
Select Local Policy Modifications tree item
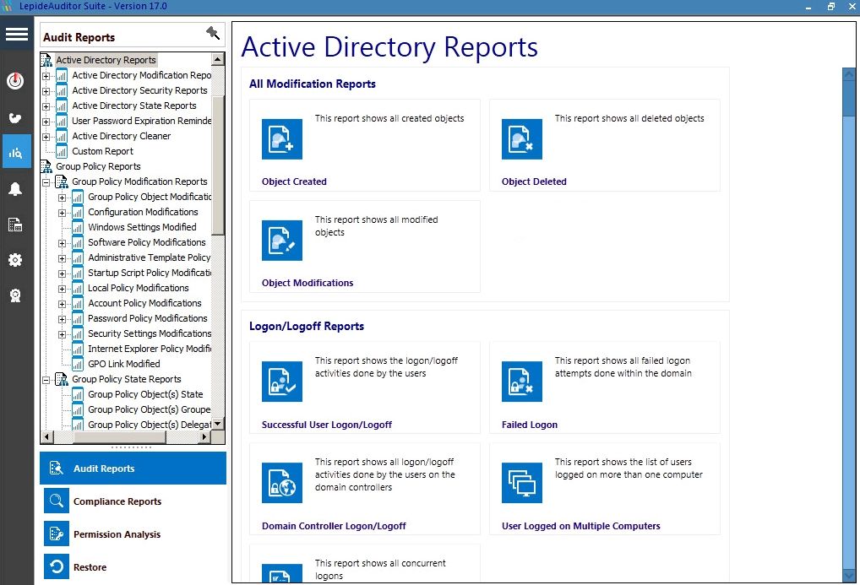point(139,288)
